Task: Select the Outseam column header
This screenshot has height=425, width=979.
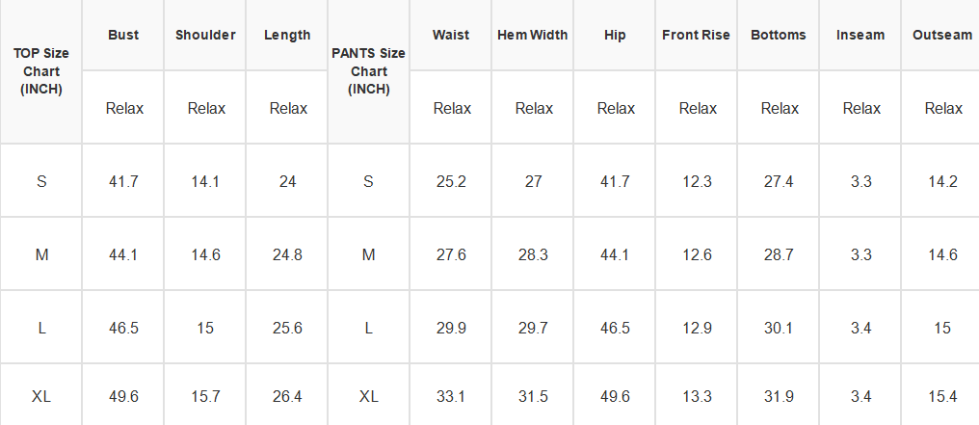Action: pyautogui.click(x=940, y=35)
